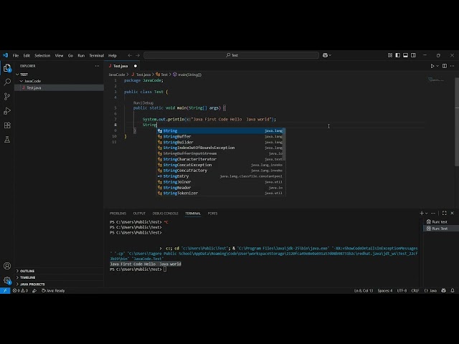Open the Explorer view in activity bar
Screen dimensions: 459x344
(x=7, y=68)
